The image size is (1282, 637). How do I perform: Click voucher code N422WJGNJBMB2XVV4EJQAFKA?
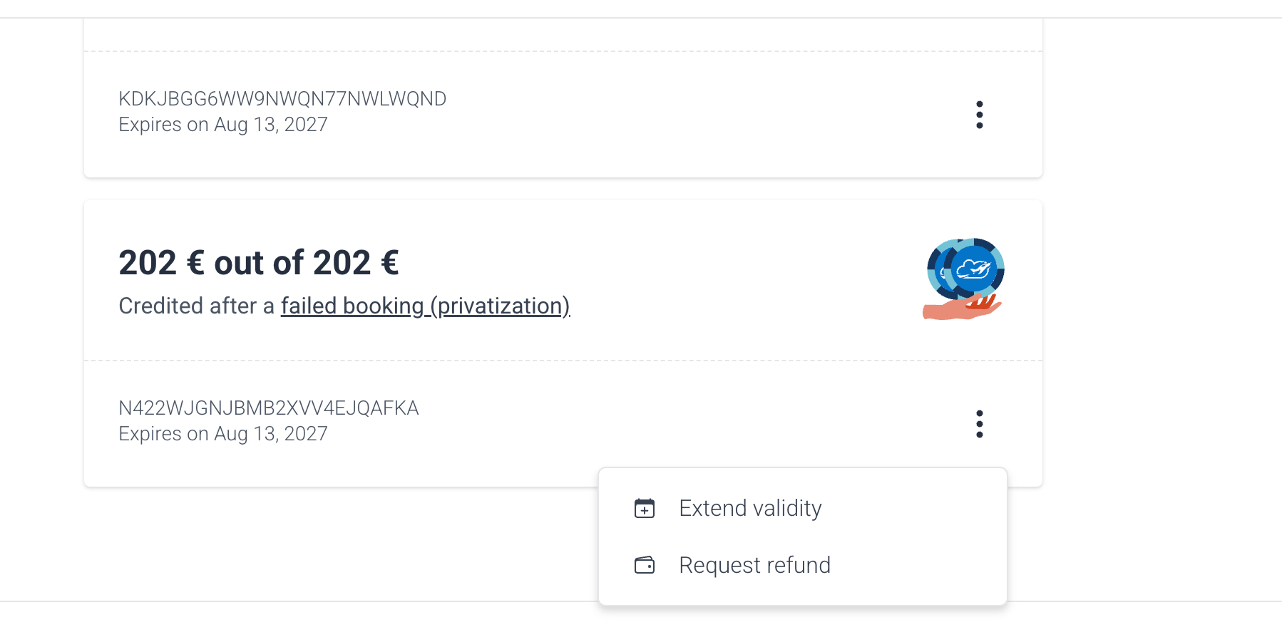coord(269,408)
